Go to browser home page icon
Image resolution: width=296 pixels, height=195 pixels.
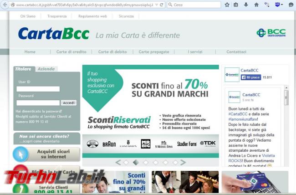256,5
